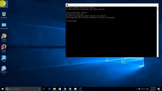
Task: Click scroll up arrow in Command Prompt
Action: [157, 7]
